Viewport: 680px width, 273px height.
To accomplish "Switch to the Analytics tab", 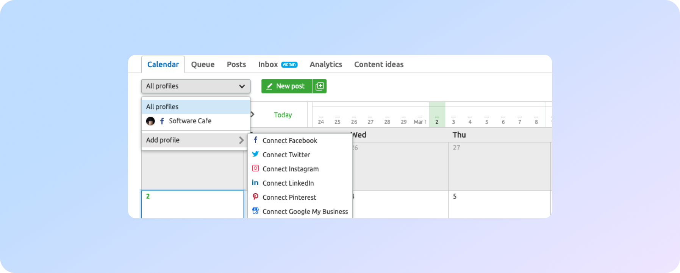I will click(x=325, y=64).
